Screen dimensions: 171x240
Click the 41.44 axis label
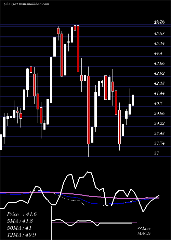click(159, 93)
